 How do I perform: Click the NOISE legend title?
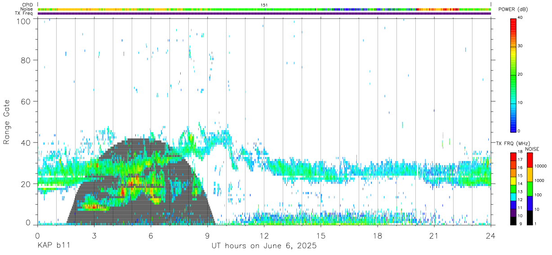(532, 149)
